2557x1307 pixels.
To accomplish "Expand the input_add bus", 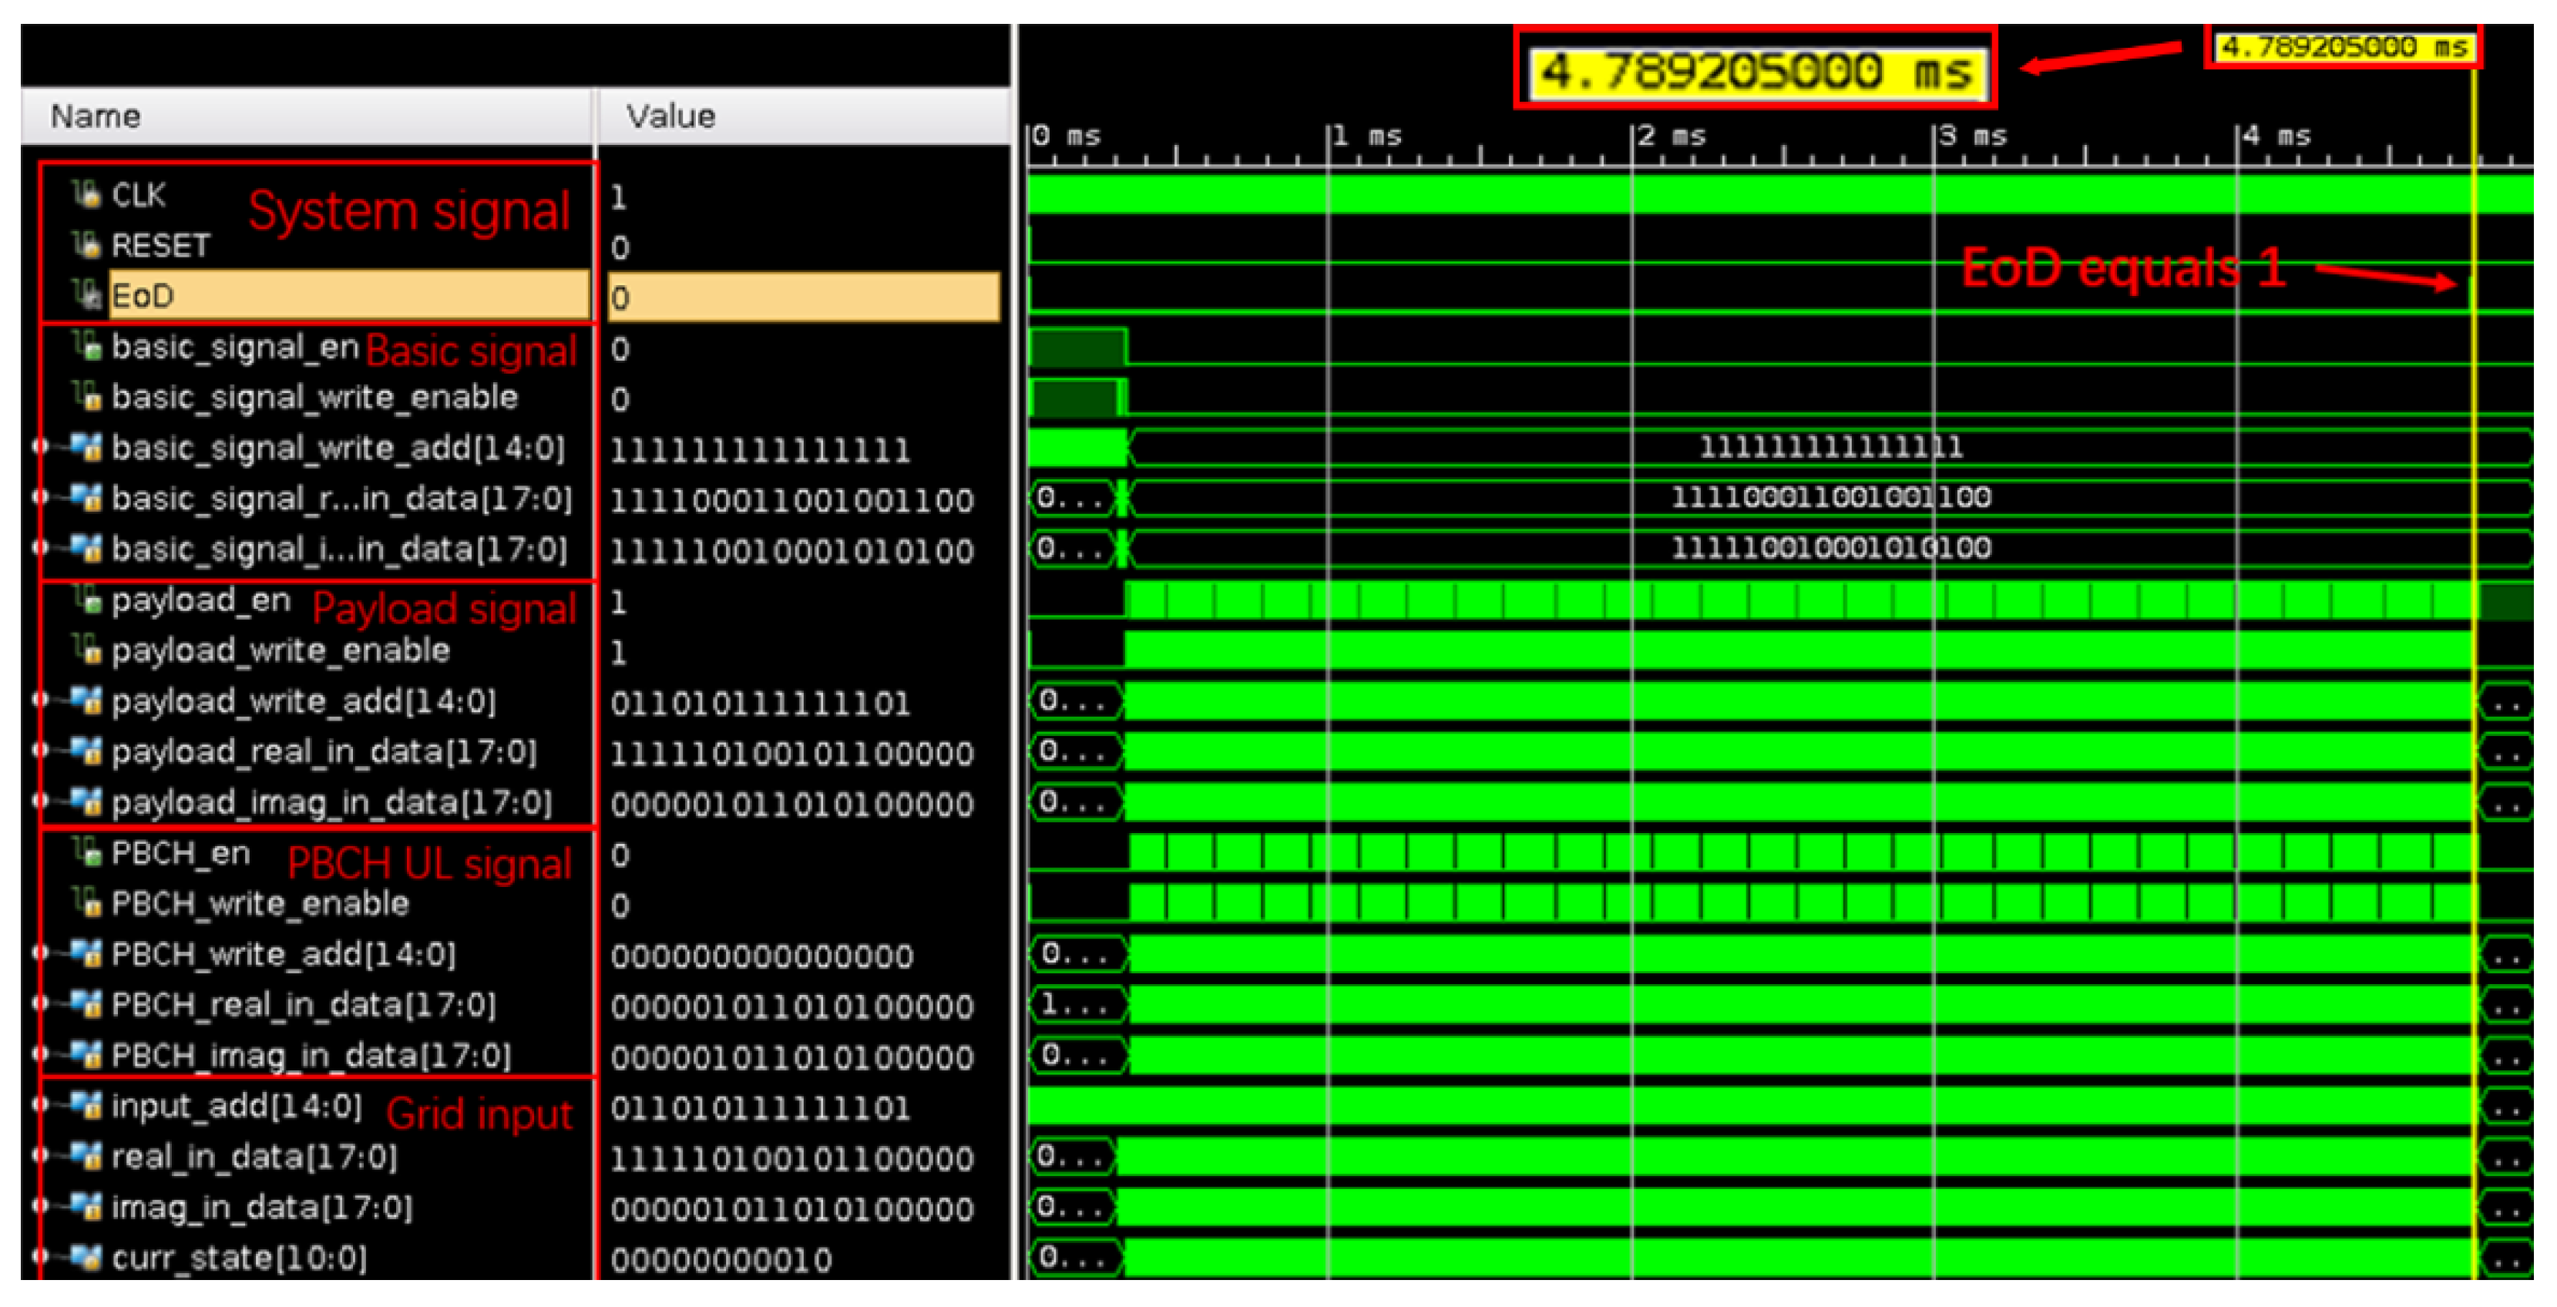I will [40, 1104].
